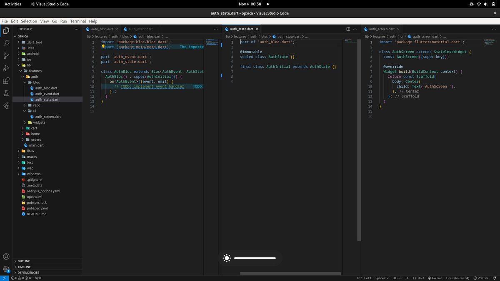Switch to the auth_bloc.dart tab

click(102, 29)
